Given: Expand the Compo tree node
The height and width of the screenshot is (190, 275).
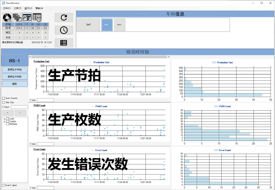Looking at the screenshot, I should pos(4,121).
